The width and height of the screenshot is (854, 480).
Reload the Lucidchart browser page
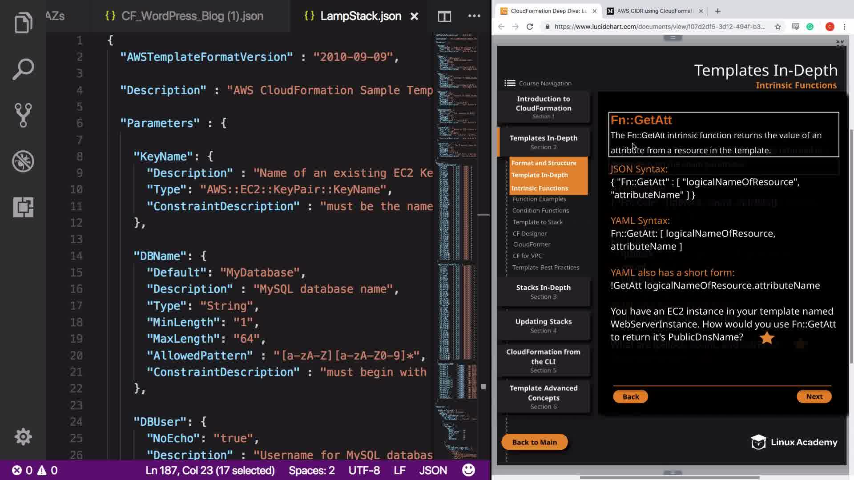(530, 27)
